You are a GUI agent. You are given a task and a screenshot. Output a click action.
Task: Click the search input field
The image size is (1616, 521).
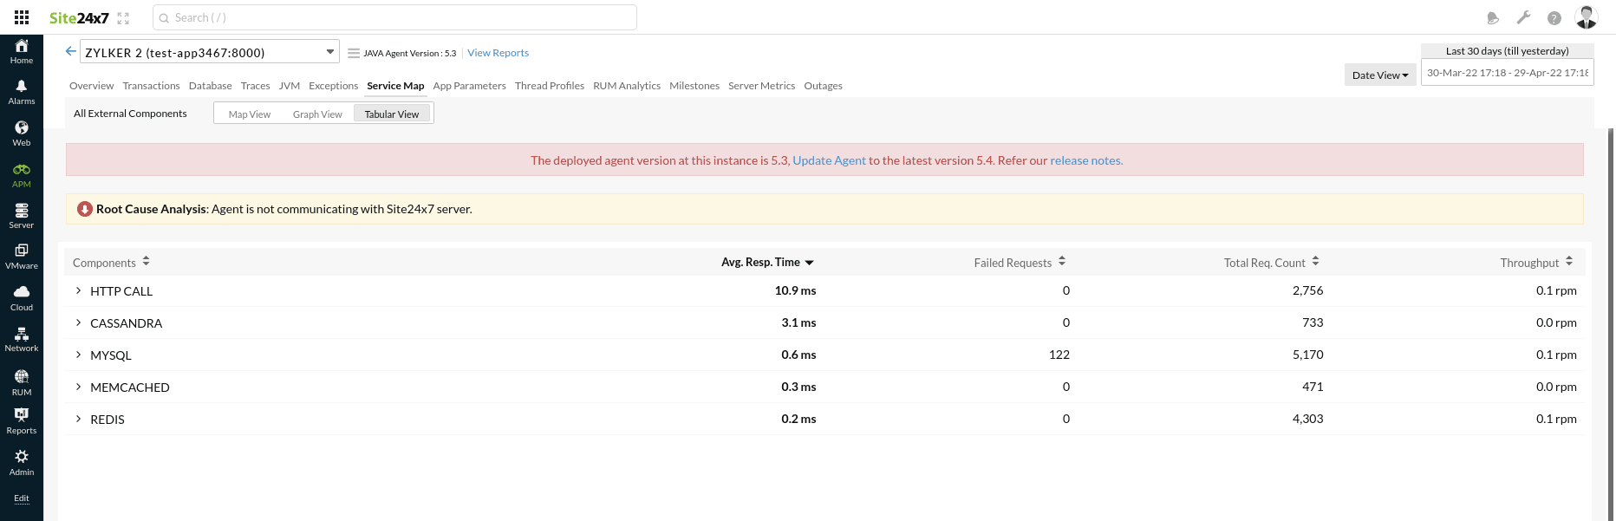[394, 17]
